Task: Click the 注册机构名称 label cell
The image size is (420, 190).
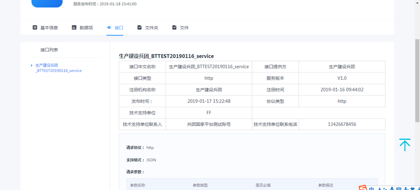Action: click(x=142, y=90)
